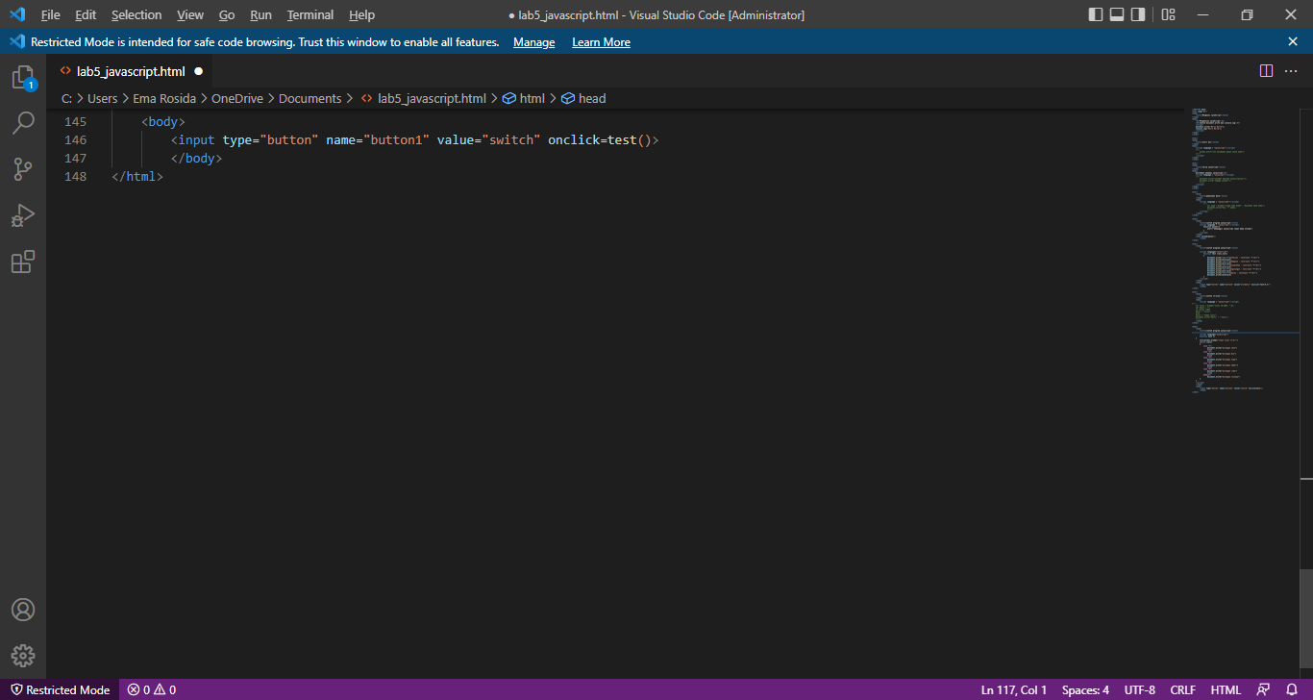Open the Source Control view icon
The image size is (1313, 700).
(23, 169)
